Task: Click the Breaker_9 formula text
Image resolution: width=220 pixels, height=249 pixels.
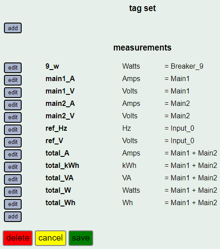Action: pos(187,66)
